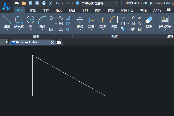Image resolution: width=174 pixels, height=116 pixels.
Task: Open the APP+ ribbon tab
Action: tap(157, 11)
